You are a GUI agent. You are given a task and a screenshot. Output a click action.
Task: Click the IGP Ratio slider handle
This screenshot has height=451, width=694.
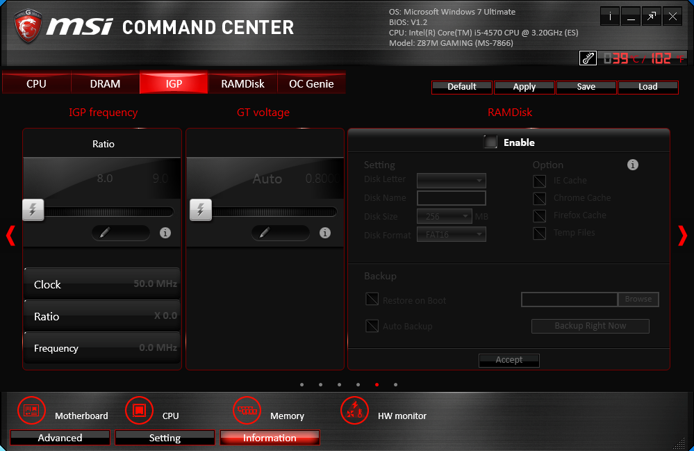point(33,210)
